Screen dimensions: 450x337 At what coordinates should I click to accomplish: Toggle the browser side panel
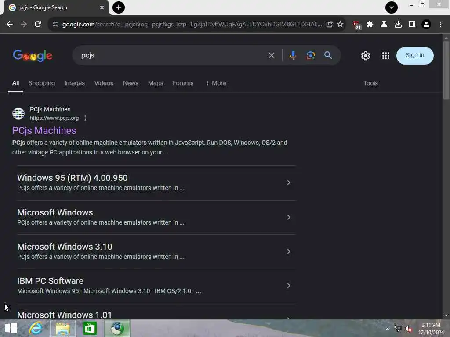coord(412,25)
